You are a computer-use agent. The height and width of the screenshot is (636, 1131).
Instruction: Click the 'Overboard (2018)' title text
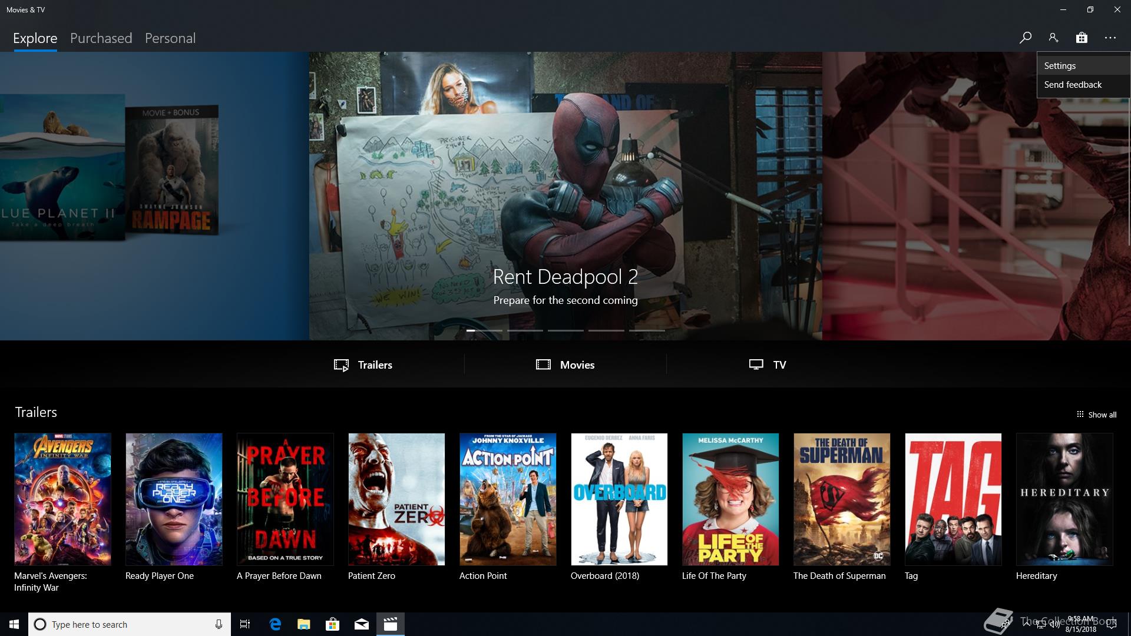click(605, 576)
